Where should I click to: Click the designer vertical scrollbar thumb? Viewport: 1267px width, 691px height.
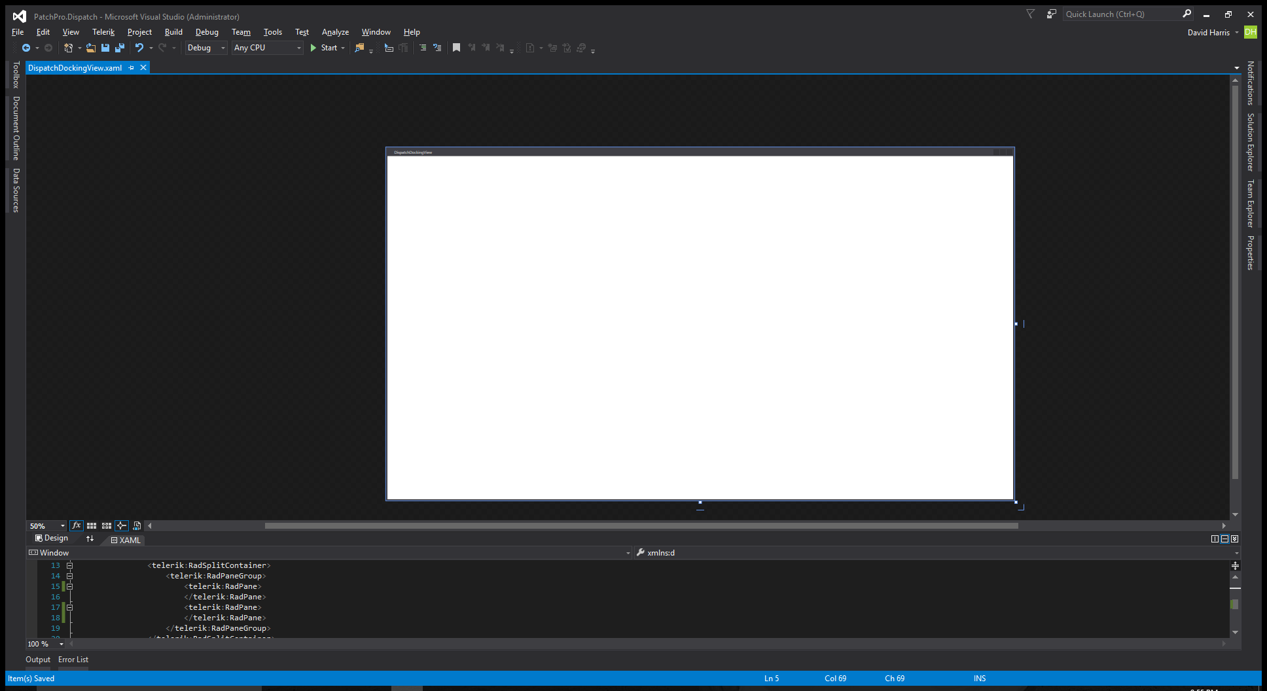[1235, 282]
